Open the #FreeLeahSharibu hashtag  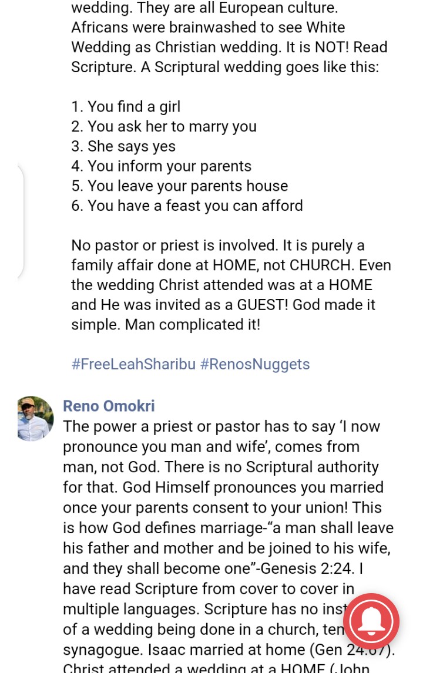click(x=133, y=364)
